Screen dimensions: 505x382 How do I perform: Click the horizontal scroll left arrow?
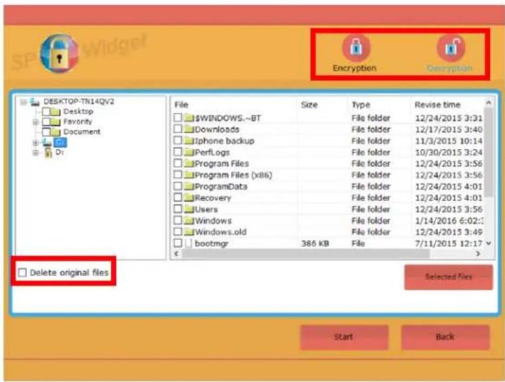click(176, 254)
